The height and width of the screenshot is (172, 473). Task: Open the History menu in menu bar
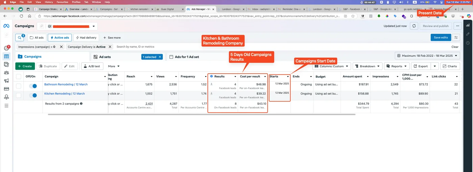(49, 2)
